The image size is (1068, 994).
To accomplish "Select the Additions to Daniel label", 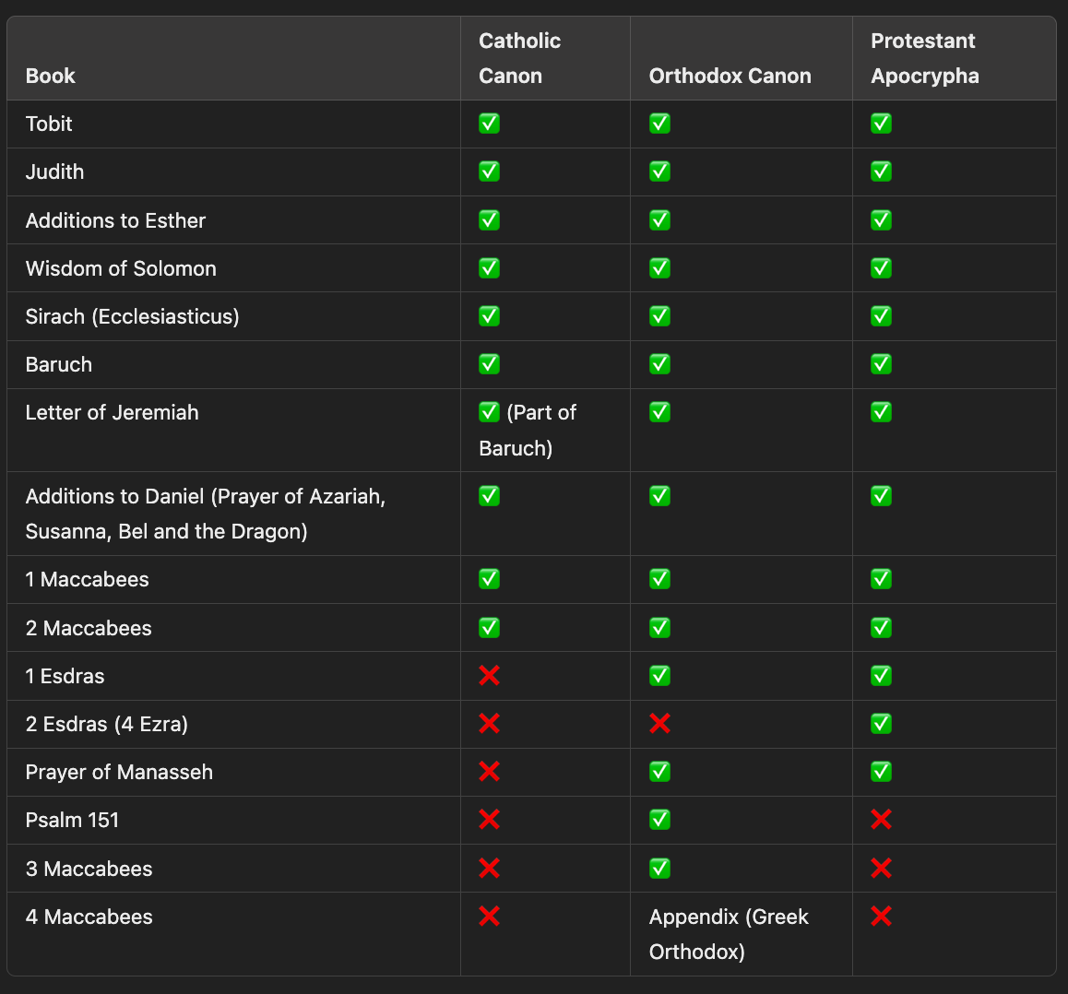I will coord(205,514).
